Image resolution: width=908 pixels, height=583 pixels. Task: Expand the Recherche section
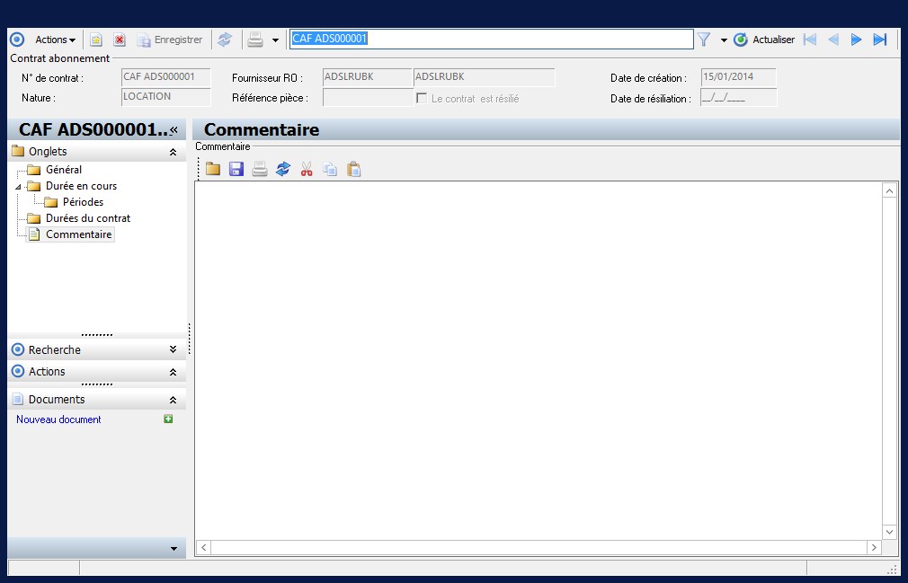(173, 349)
